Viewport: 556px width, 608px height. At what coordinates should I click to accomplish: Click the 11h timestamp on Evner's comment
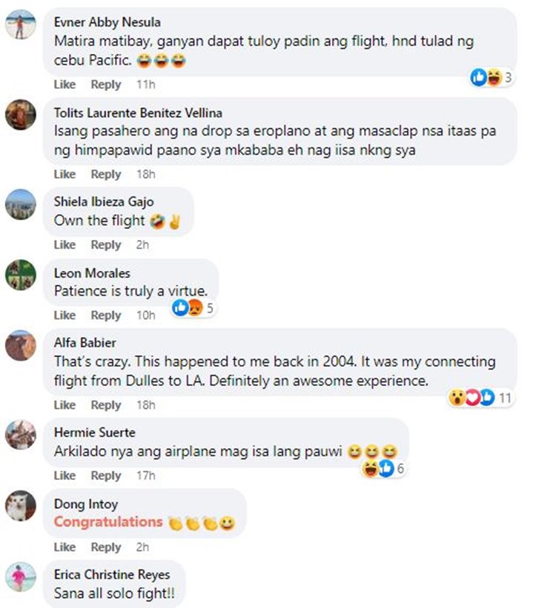coord(145,84)
